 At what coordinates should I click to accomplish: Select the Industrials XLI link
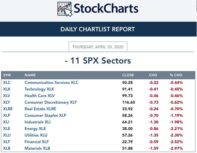(x=38, y=122)
